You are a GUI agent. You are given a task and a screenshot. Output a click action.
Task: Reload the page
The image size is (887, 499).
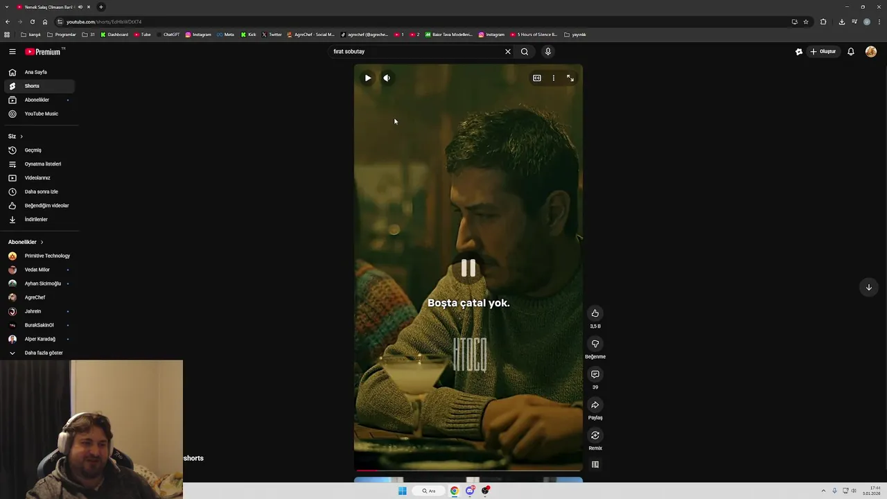(x=32, y=21)
